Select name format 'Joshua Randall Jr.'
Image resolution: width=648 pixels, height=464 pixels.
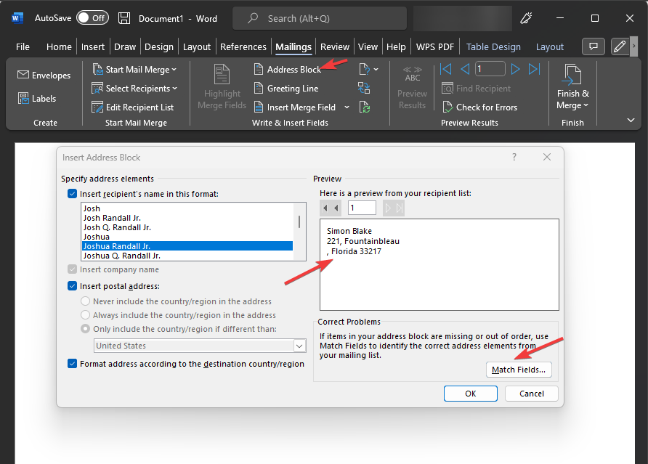click(187, 246)
